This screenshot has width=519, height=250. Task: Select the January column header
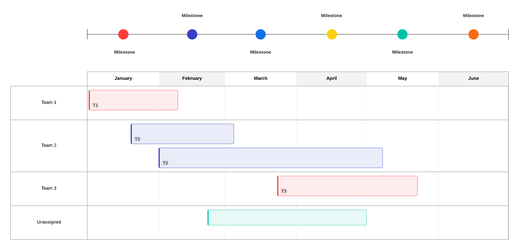pyautogui.click(x=123, y=78)
